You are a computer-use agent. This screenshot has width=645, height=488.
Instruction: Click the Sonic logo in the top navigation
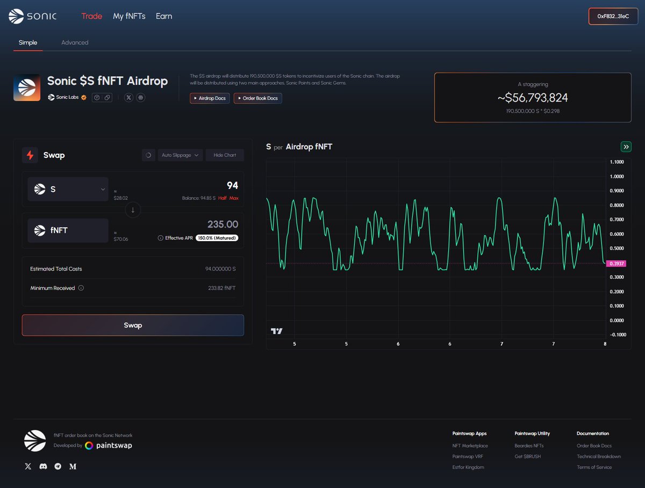pos(33,16)
